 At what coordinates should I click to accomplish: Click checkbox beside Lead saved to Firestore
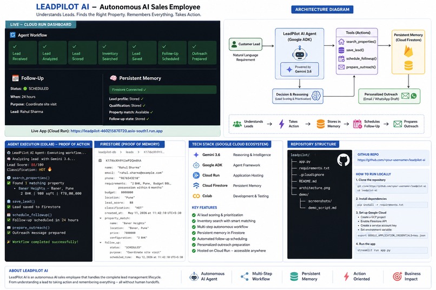coord(9,207)
